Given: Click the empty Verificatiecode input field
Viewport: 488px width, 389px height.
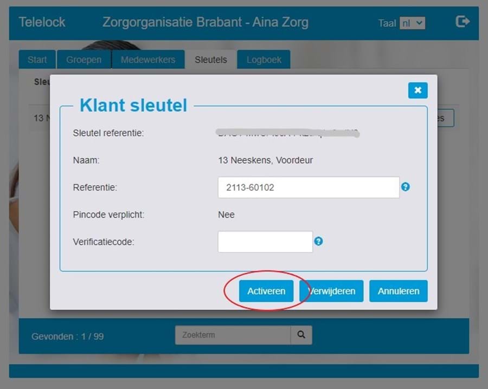Looking at the screenshot, I should click(x=265, y=241).
